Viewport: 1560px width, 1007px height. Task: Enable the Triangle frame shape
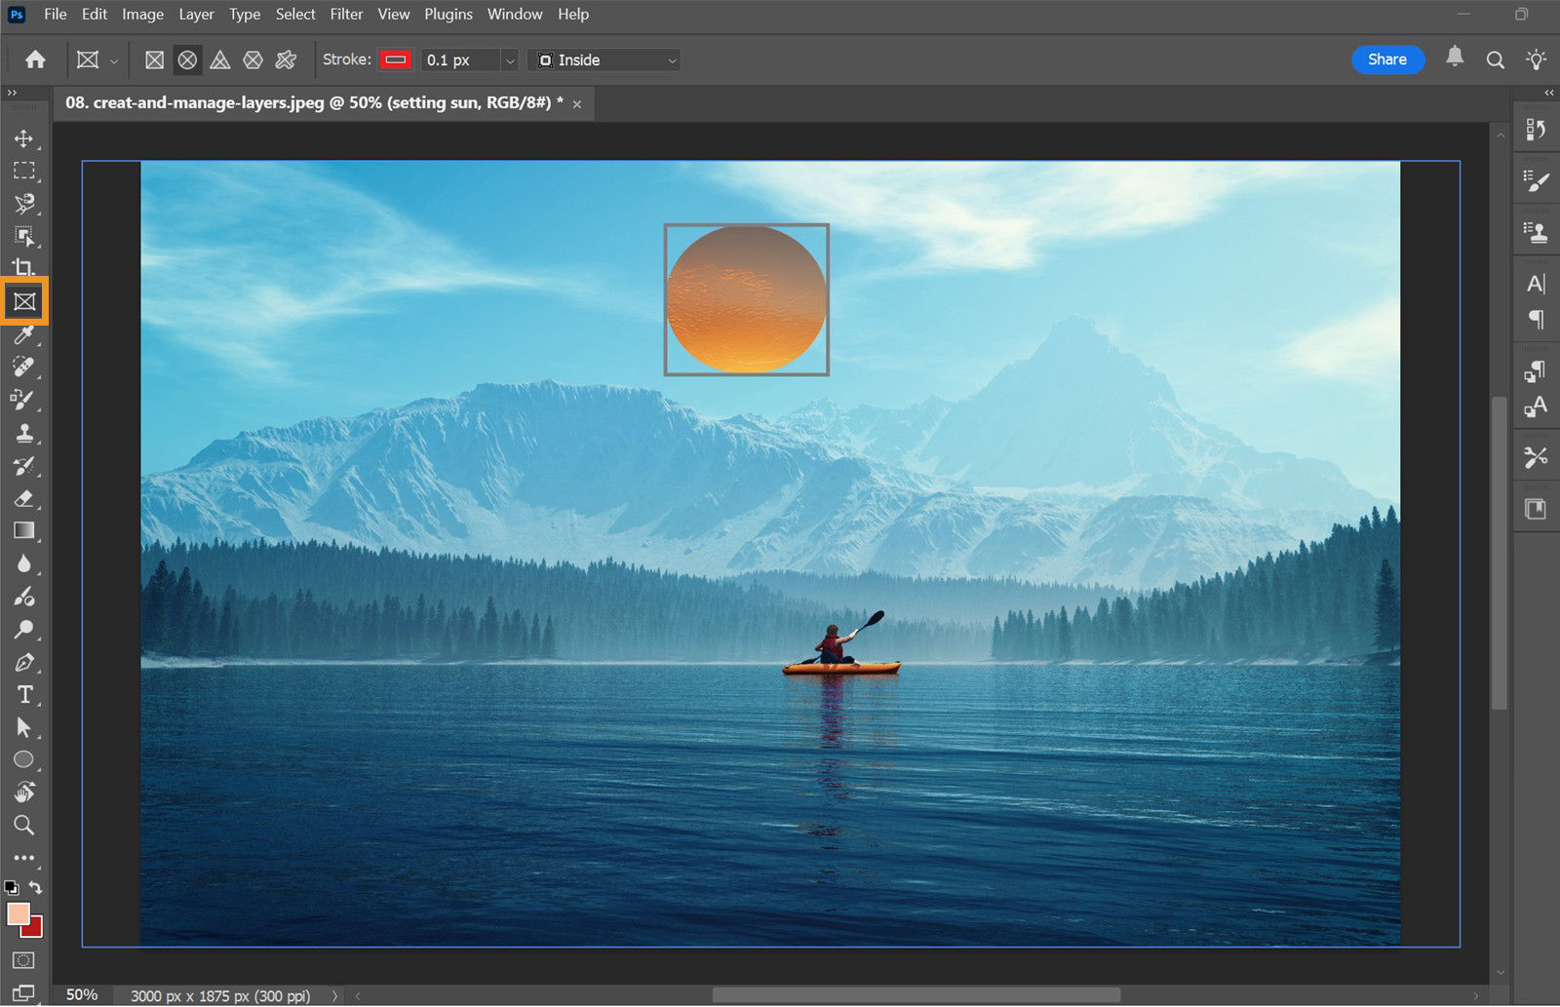point(220,59)
